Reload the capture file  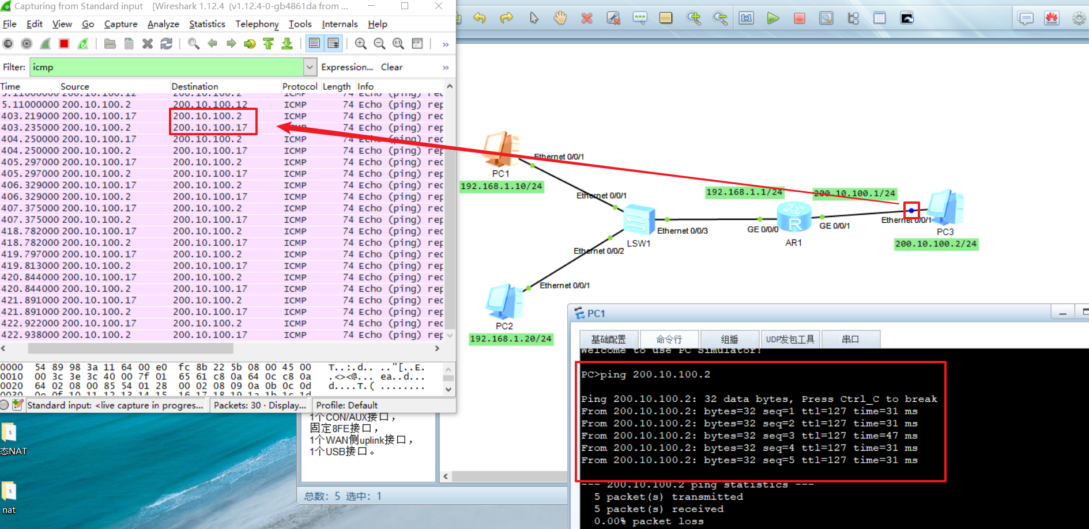pyautogui.click(x=167, y=44)
